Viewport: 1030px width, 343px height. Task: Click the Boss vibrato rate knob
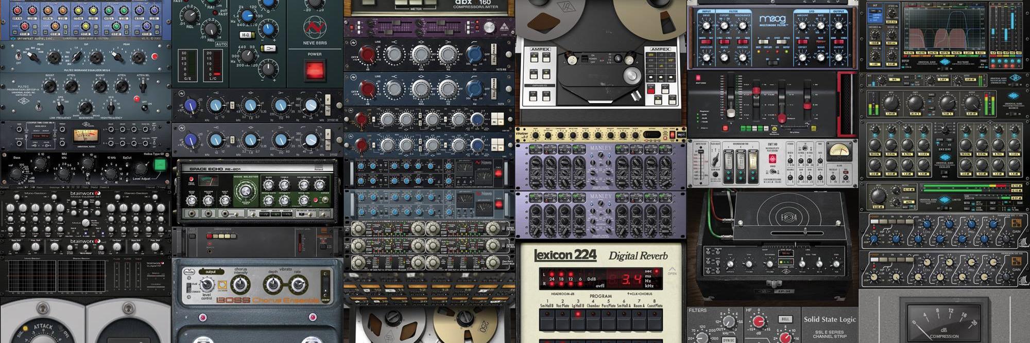(298, 284)
